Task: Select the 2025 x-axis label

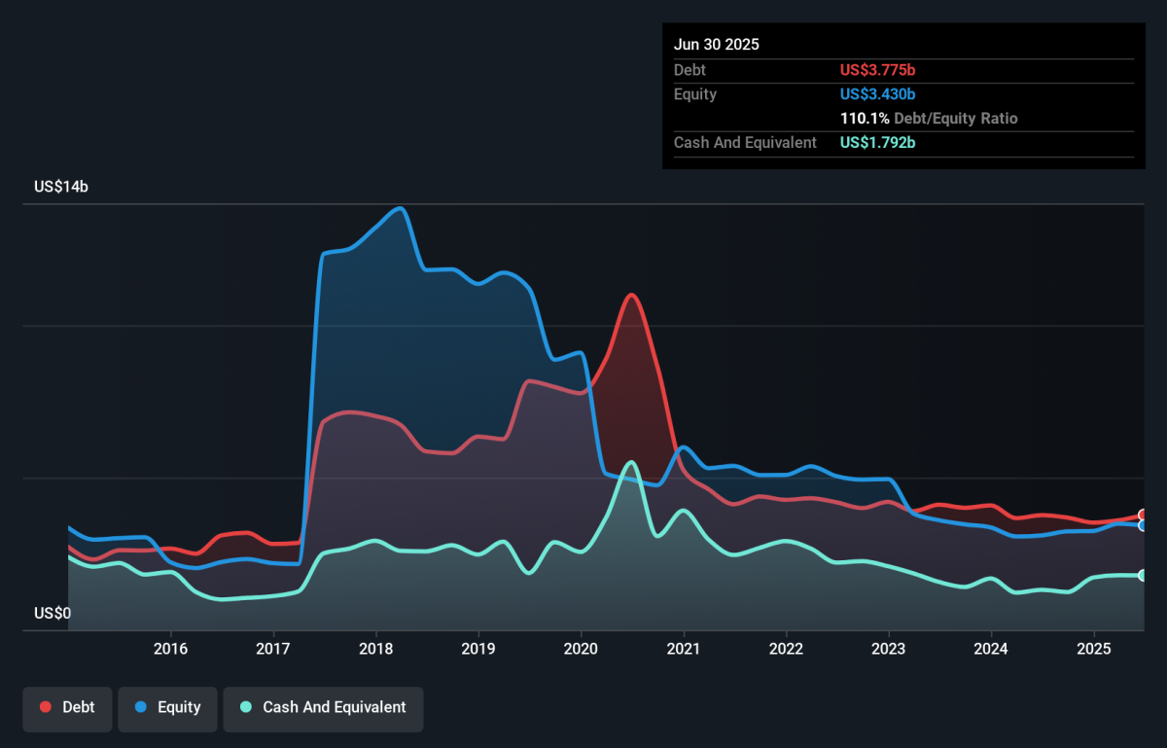Action: (1093, 649)
